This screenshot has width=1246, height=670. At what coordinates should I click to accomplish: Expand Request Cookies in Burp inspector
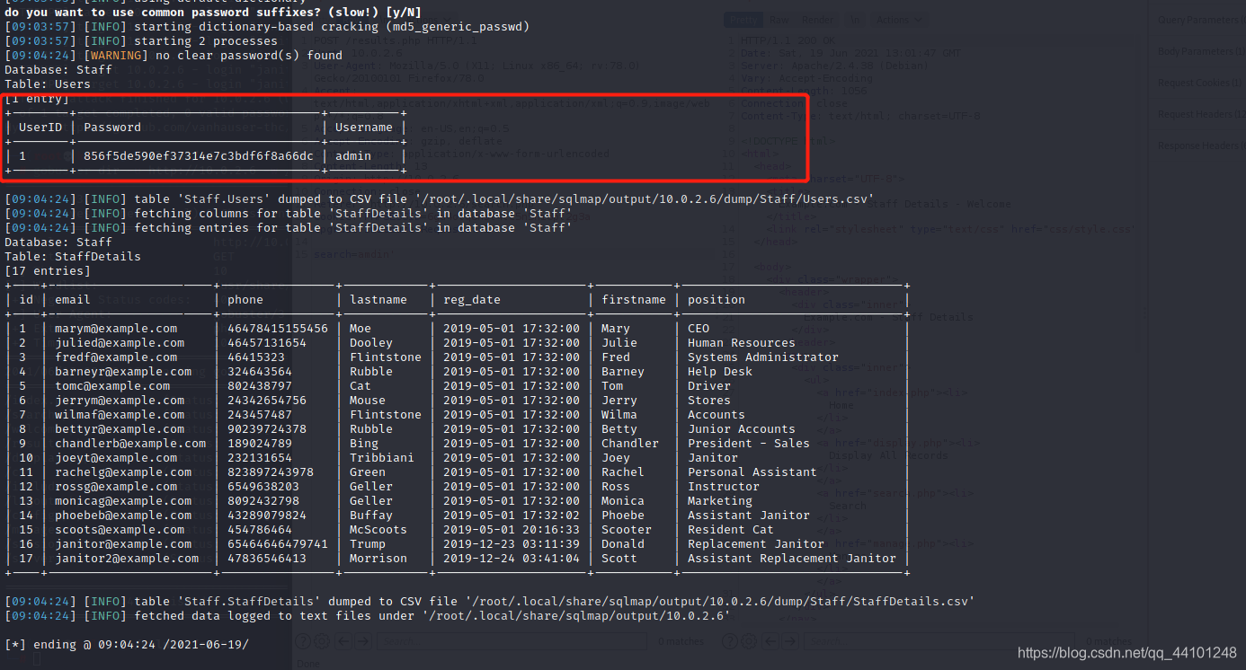pos(1200,83)
